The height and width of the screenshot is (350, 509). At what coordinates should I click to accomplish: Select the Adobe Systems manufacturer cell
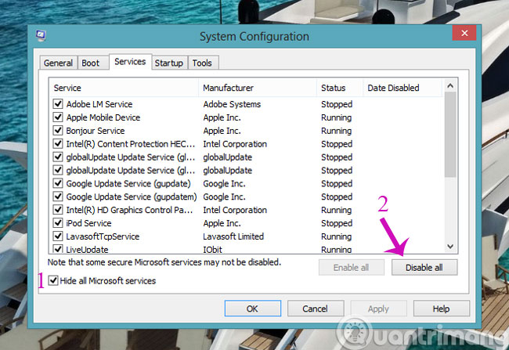[x=232, y=104]
